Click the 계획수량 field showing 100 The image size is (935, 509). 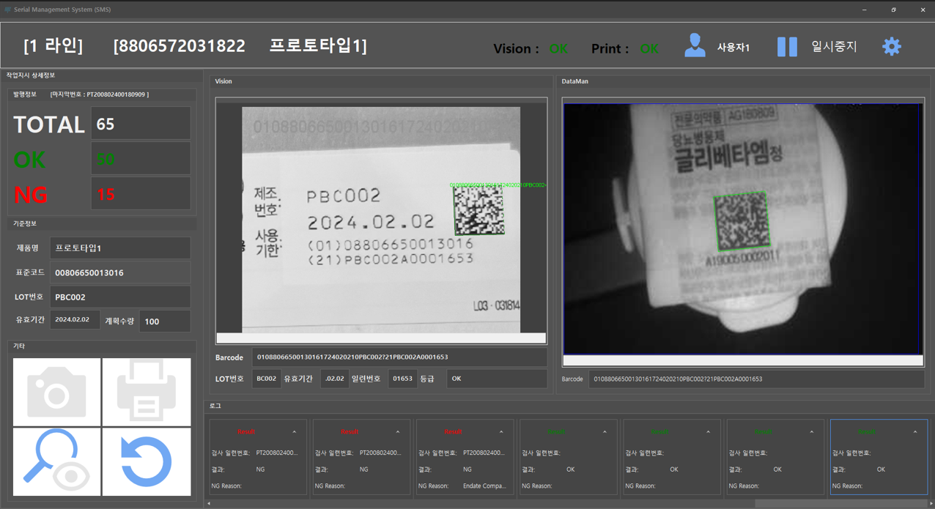(165, 321)
